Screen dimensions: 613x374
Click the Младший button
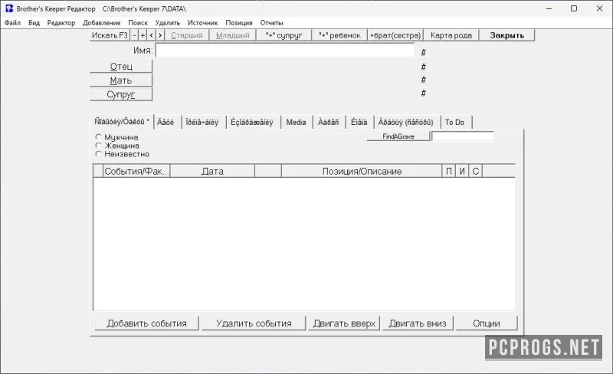click(x=233, y=35)
